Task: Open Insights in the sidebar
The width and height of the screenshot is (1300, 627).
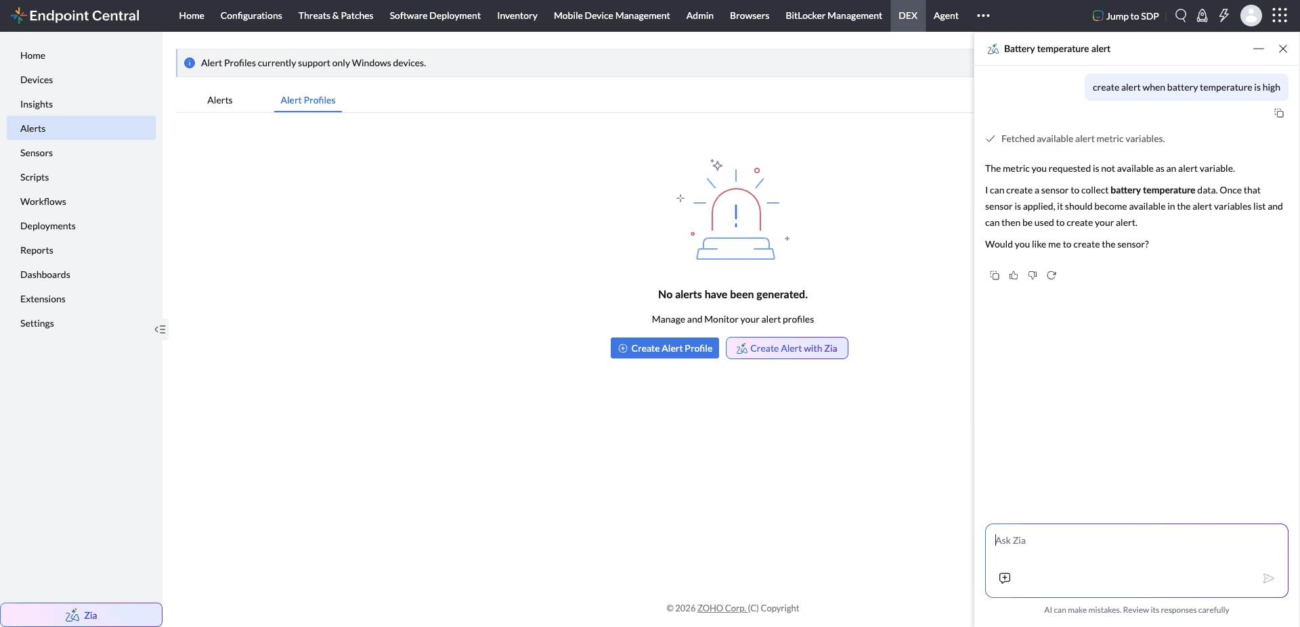Action: coord(81,104)
